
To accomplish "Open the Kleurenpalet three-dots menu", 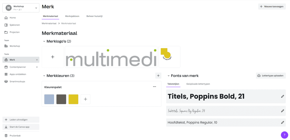I will (x=154, y=87).
